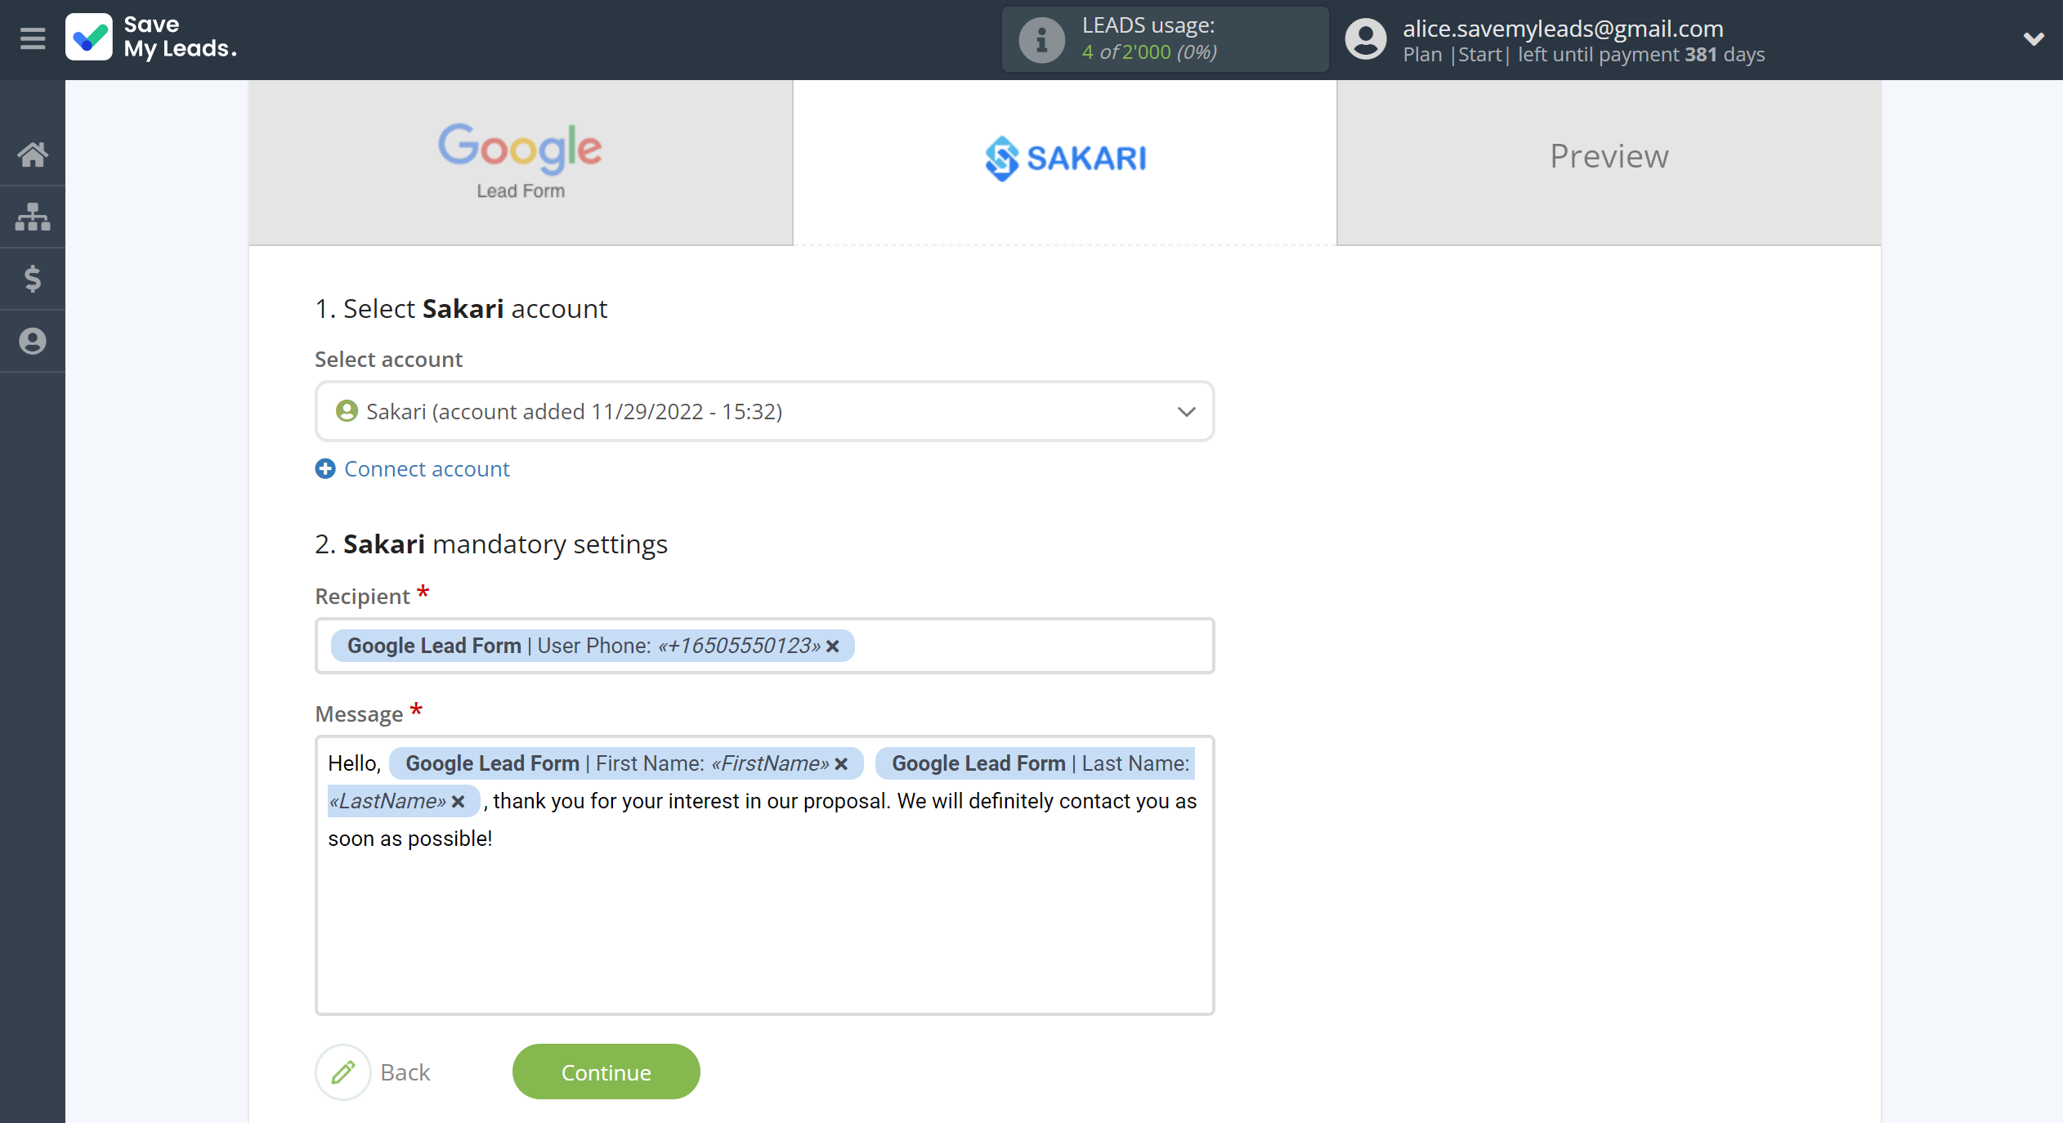Click the pencil icon next to Back

343,1072
